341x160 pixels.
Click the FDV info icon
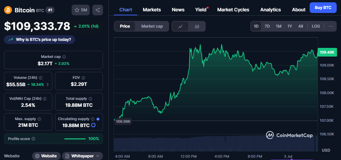tap(83, 78)
